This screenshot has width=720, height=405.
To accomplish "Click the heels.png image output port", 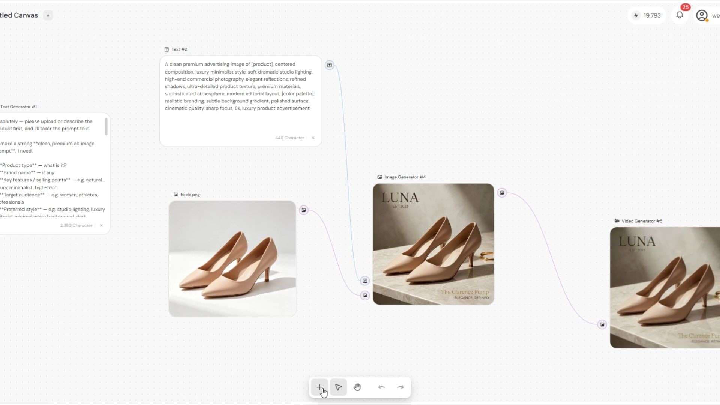I will pos(304,210).
